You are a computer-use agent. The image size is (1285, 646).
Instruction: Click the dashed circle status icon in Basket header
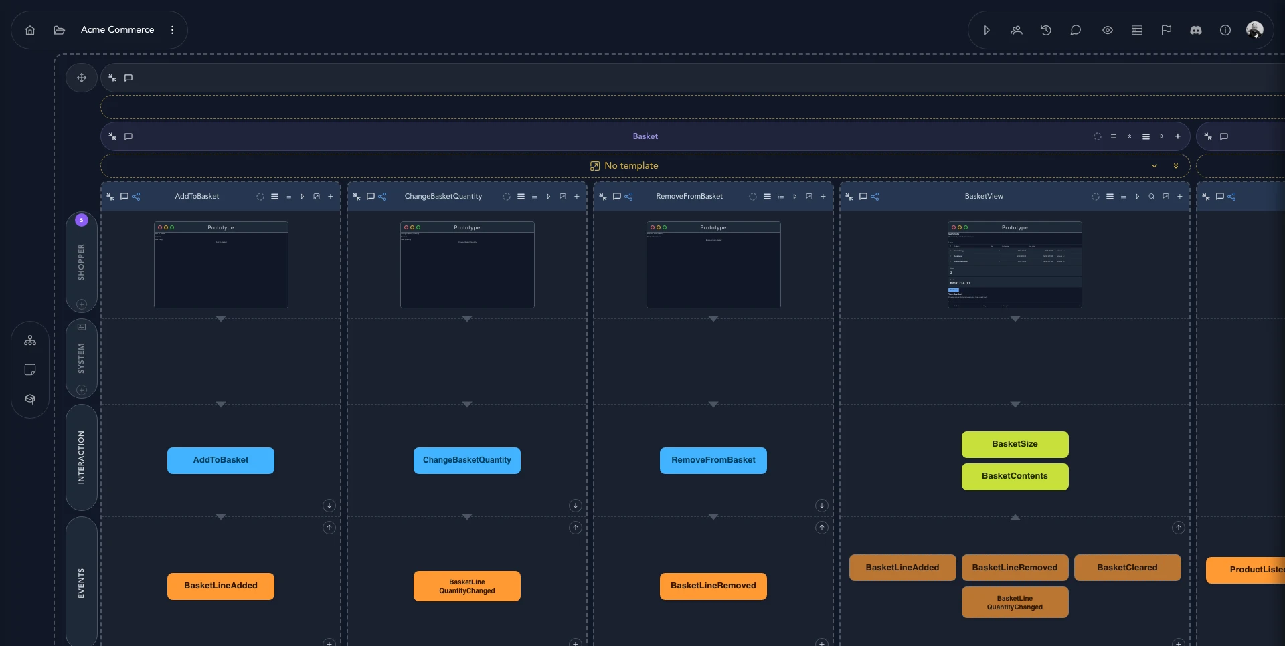(x=1098, y=136)
